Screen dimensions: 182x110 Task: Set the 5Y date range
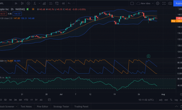pos(36,100)
